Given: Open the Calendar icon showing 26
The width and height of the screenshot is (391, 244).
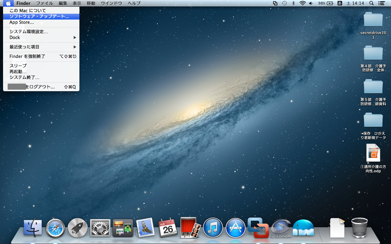Looking at the screenshot, I should click(x=168, y=228).
